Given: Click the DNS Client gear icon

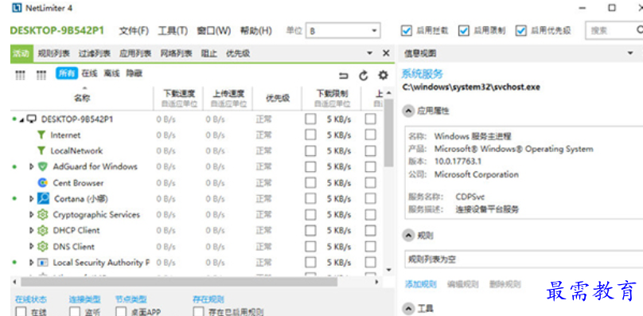Looking at the screenshot, I should coord(43,247).
